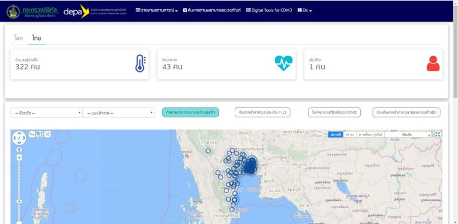Viewport: 458px width, 224px height.
Task: Click the red X clear tool on map
Action: pos(48,134)
